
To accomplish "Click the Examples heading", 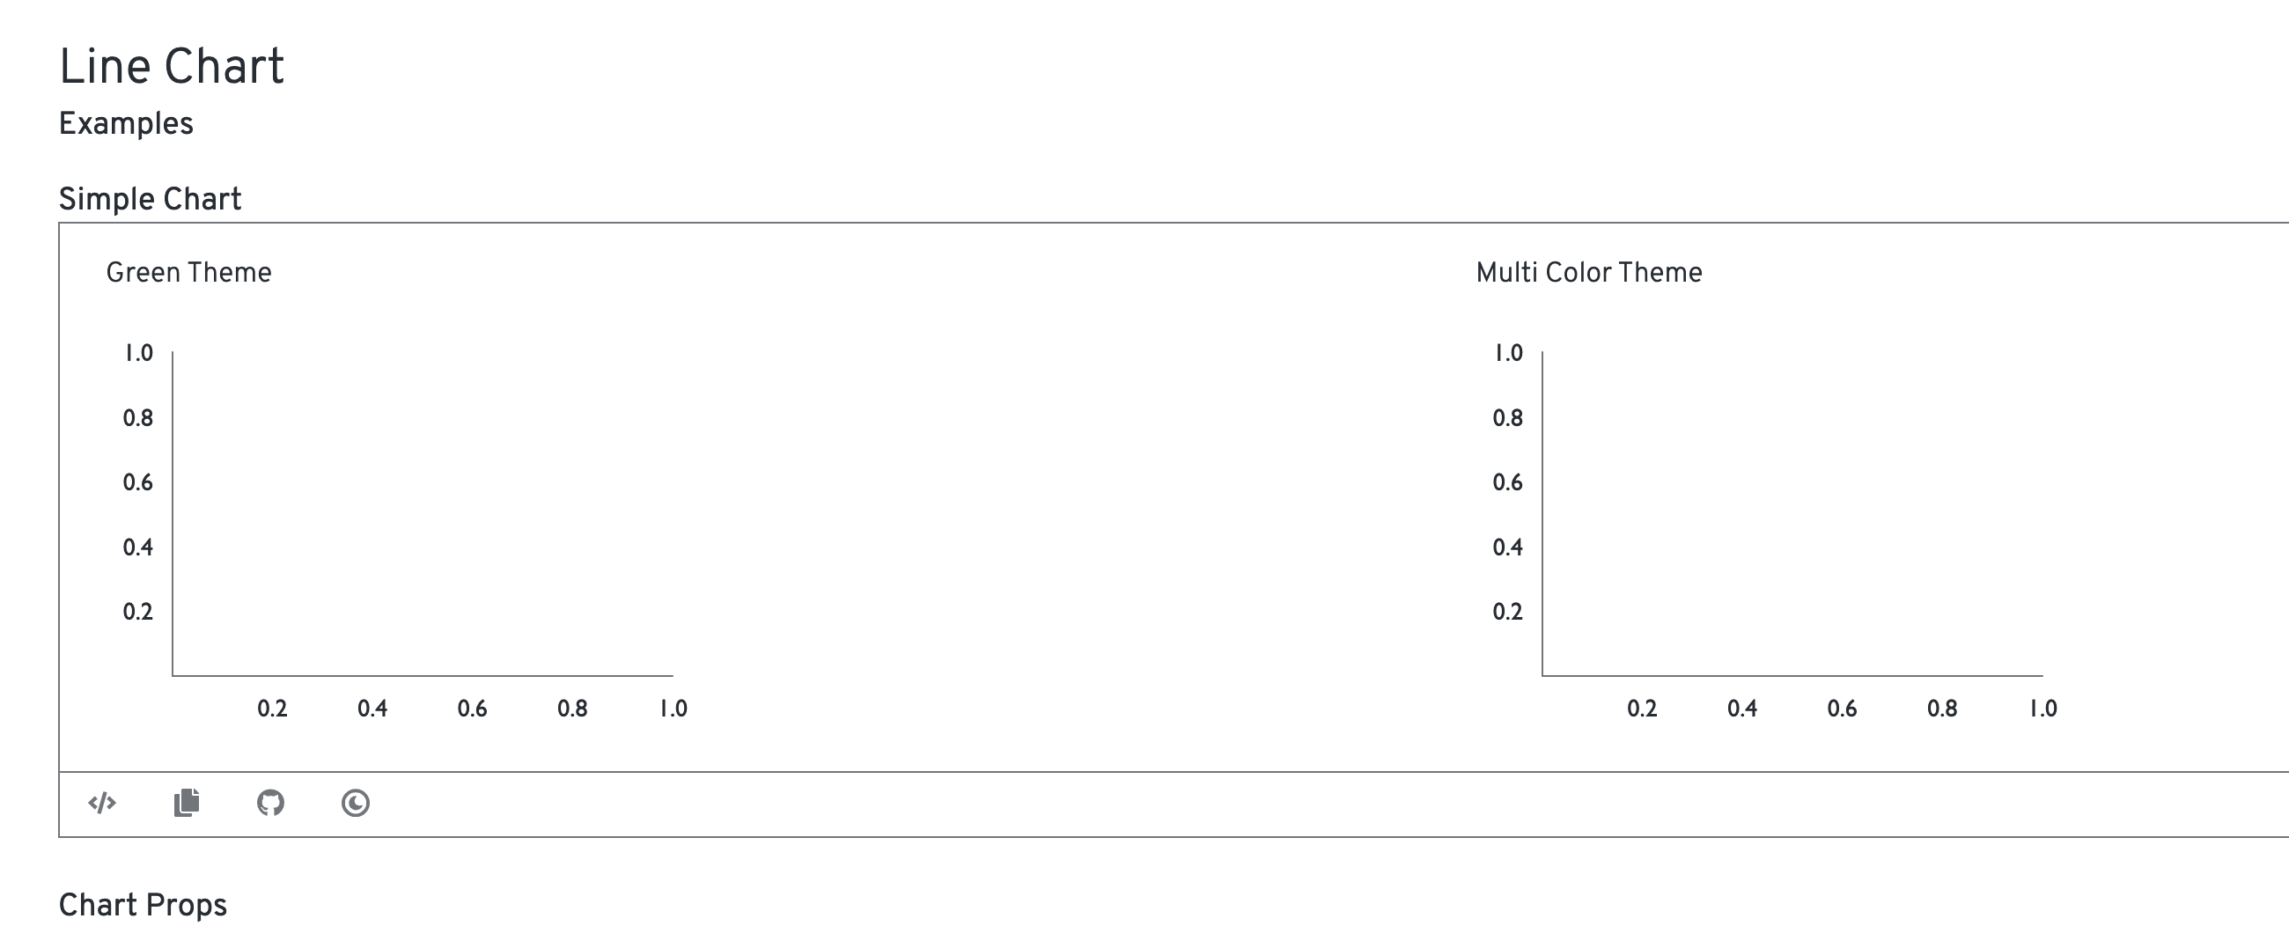I will 126,123.
